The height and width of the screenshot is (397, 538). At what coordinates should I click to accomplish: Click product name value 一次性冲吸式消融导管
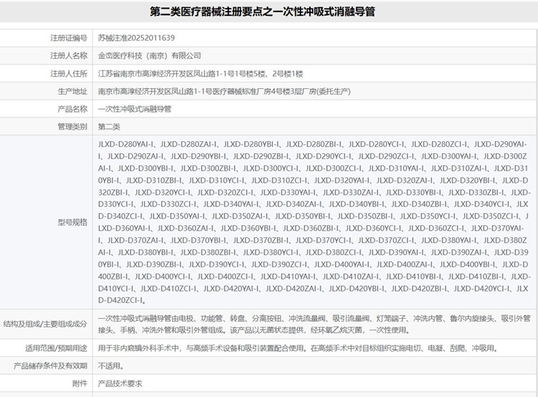(x=134, y=110)
